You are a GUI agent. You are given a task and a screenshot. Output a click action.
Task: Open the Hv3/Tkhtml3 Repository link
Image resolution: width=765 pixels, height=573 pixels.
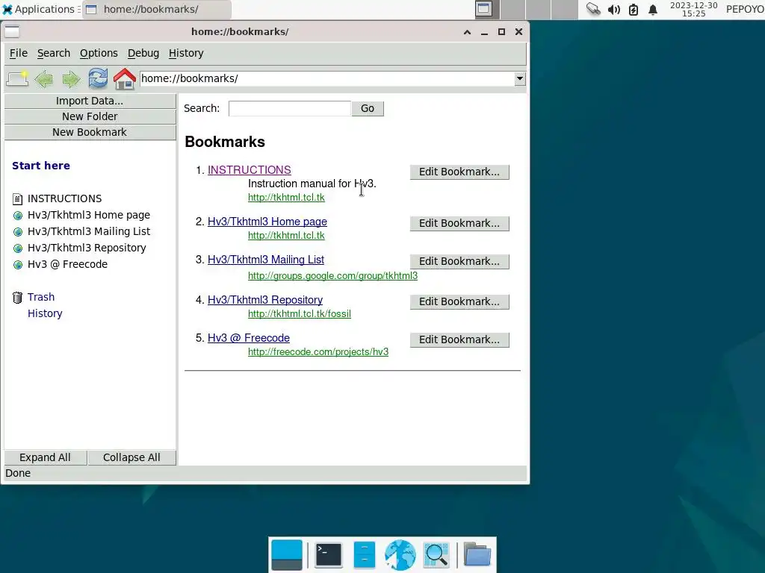[265, 300]
